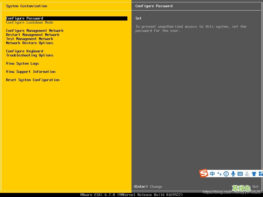Open the toolbox grid icon
This screenshot has height=197, width=263.
pyautogui.click(x=260, y=174)
